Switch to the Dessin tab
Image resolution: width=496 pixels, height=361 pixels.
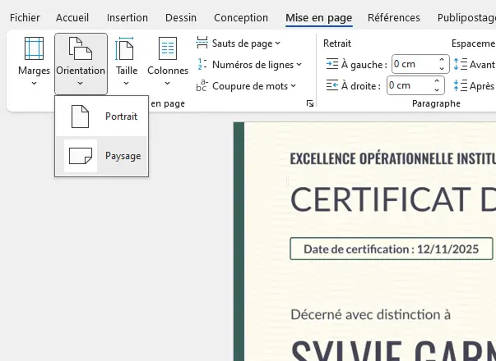(x=181, y=18)
